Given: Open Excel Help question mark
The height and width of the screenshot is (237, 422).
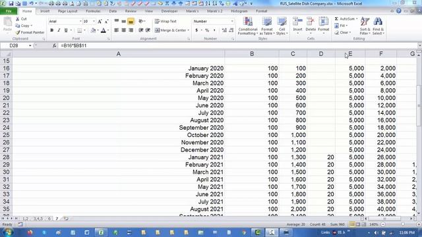Looking at the screenshot, I should (x=398, y=11).
